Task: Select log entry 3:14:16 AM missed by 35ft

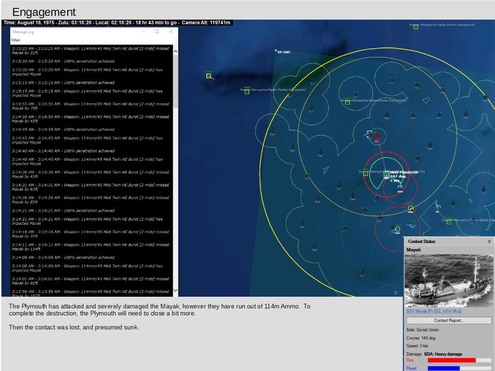Action: (91, 234)
